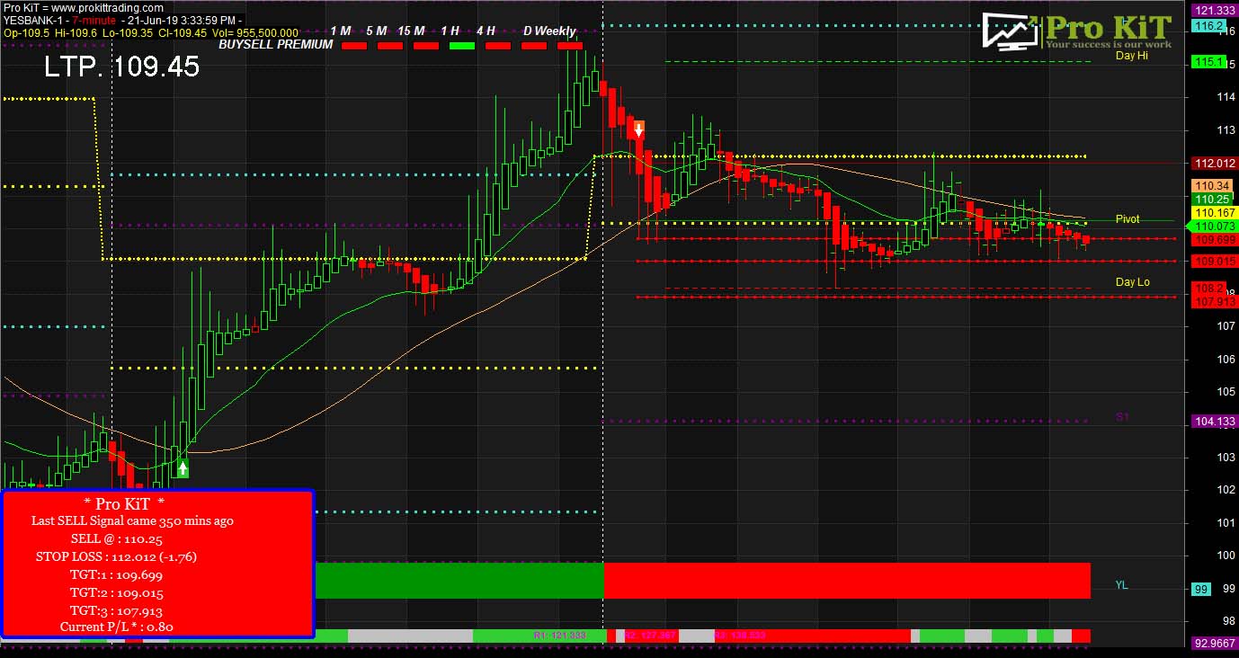The image size is (1239, 658).
Task: Toggle the 5M red signal indicator
Action: (388, 45)
